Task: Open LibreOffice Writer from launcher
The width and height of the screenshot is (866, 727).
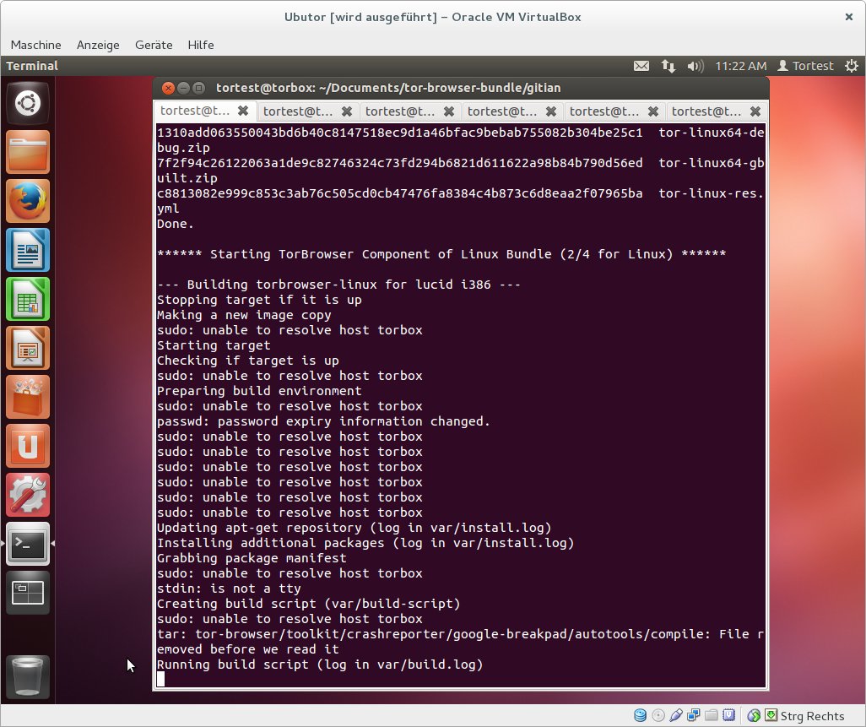Action: coord(28,251)
